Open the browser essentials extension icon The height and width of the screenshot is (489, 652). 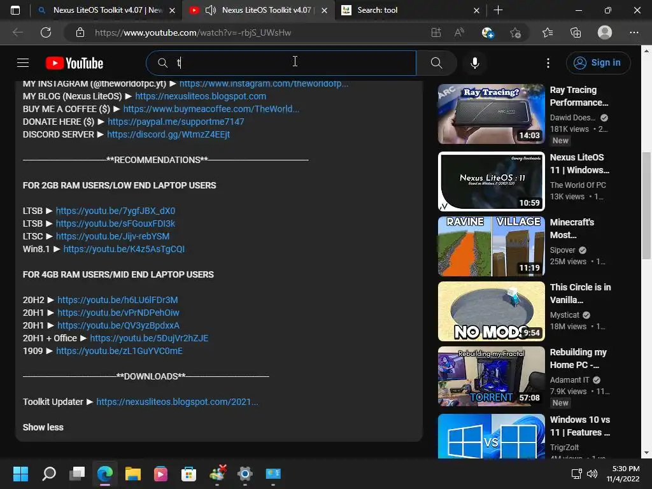click(487, 32)
